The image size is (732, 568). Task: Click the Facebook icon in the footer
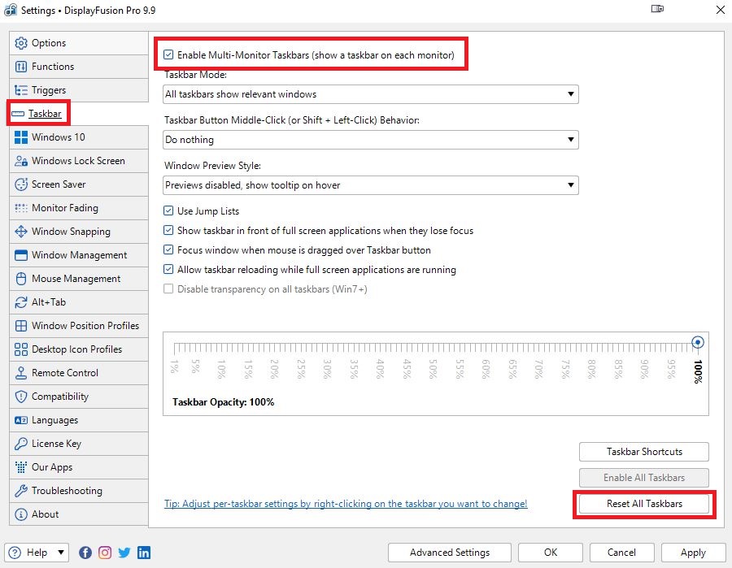point(85,553)
